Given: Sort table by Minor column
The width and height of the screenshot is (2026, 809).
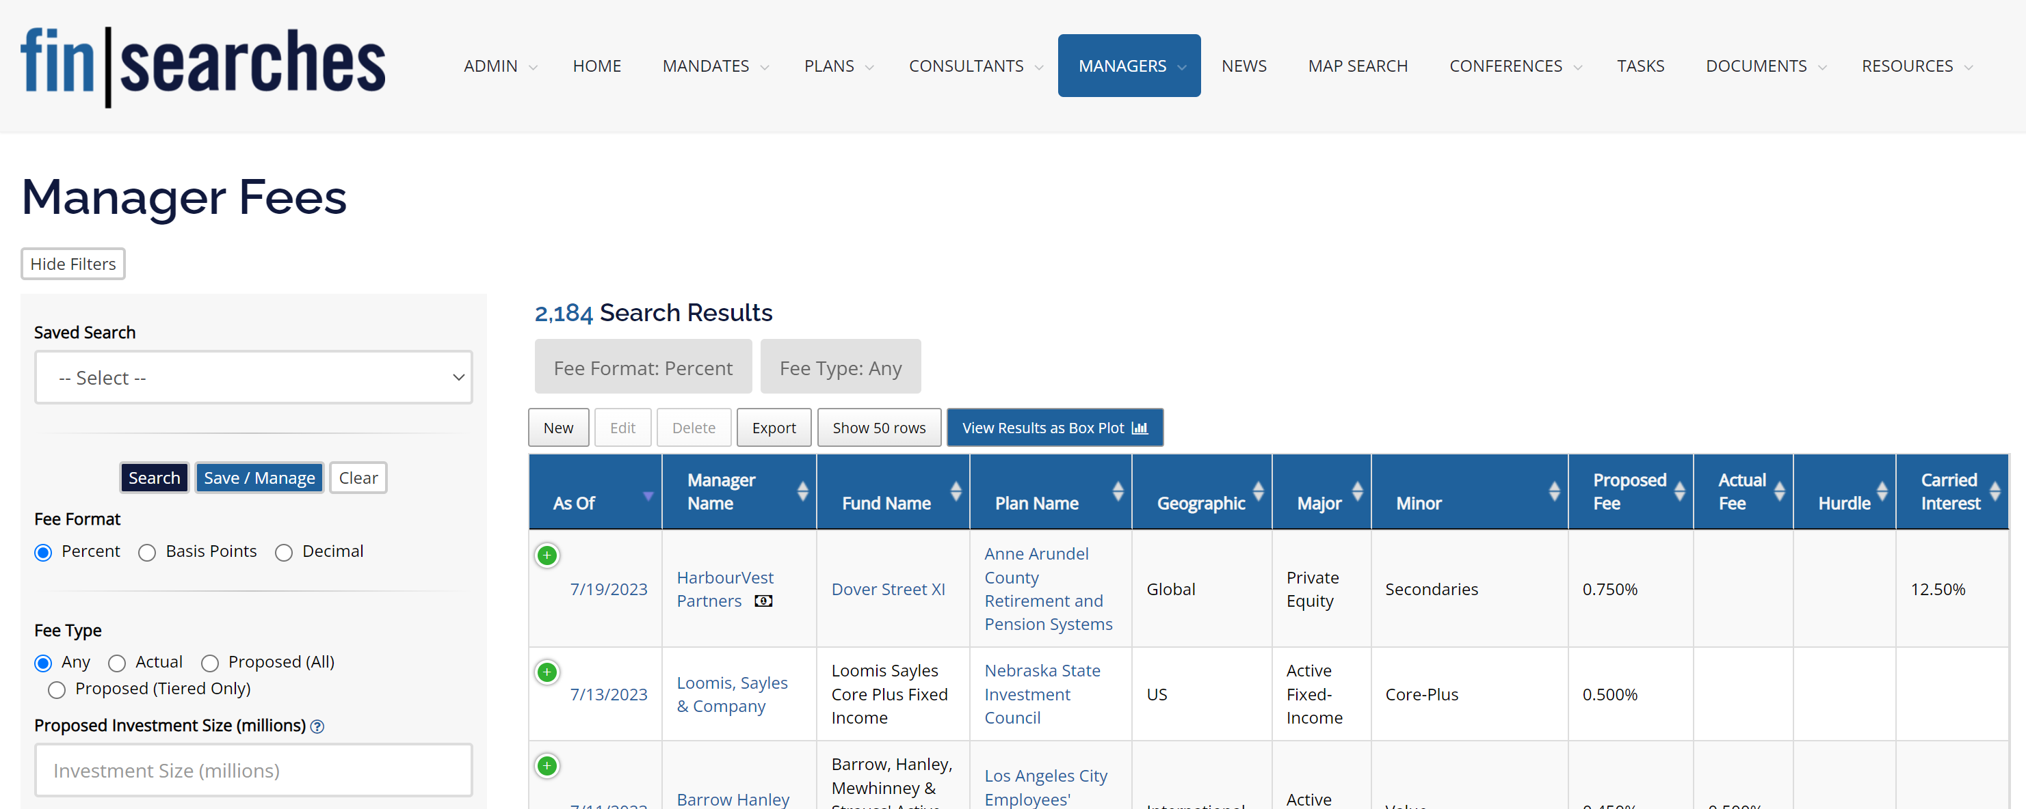Looking at the screenshot, I should [x=1554, y=492].
